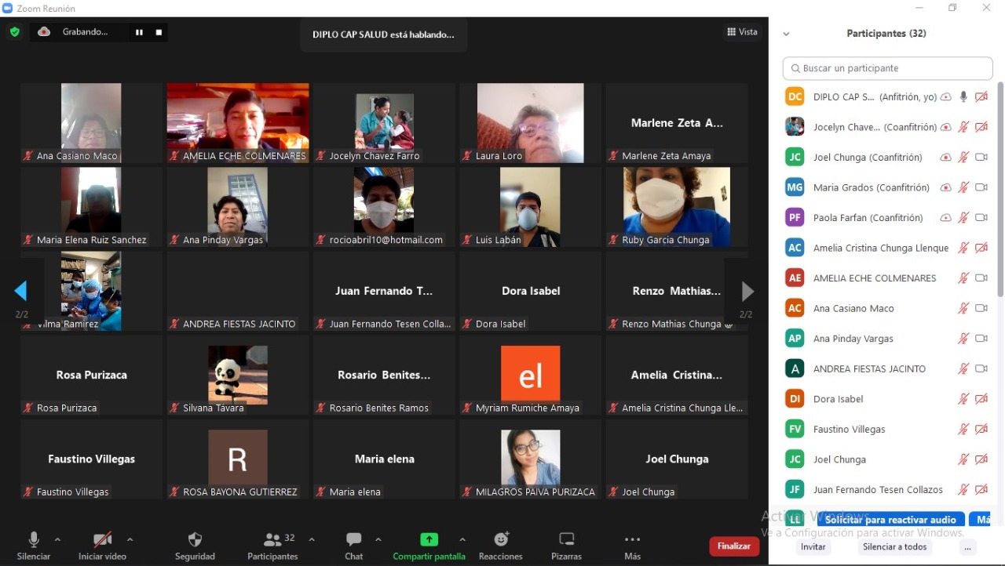Select Ana Casiano Maco video tile
This screenshot has height=566, width=1005.
click(92, 123)
